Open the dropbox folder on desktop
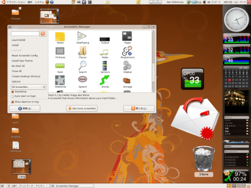Viewport: 251px width, 188px height. coord(15,131)
